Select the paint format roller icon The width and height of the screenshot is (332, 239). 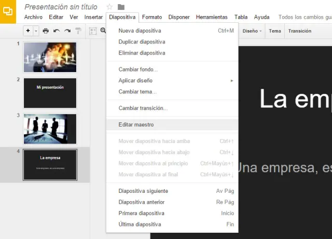tap(78, 31)
